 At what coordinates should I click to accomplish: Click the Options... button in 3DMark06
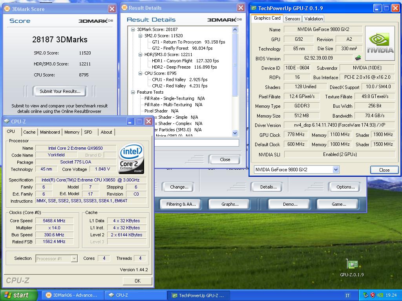(x=345, y=187)
